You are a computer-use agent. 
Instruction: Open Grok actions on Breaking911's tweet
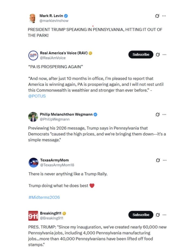(x=158, y=215)
